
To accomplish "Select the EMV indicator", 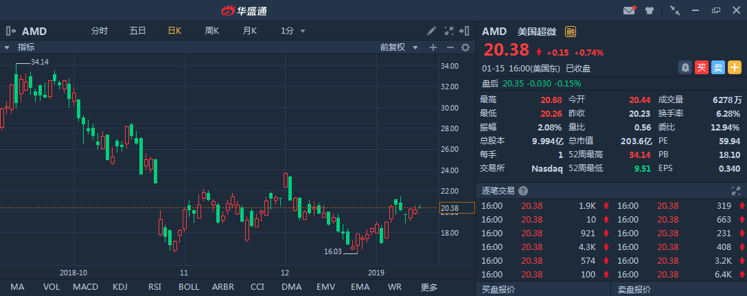I will click(x=326, y=288).
